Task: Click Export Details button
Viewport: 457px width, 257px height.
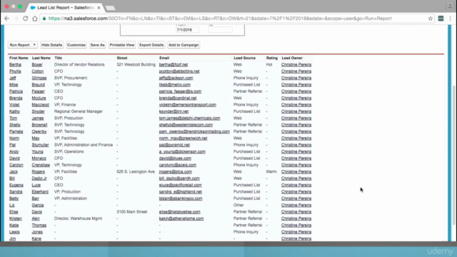Action: pos(151,45)
